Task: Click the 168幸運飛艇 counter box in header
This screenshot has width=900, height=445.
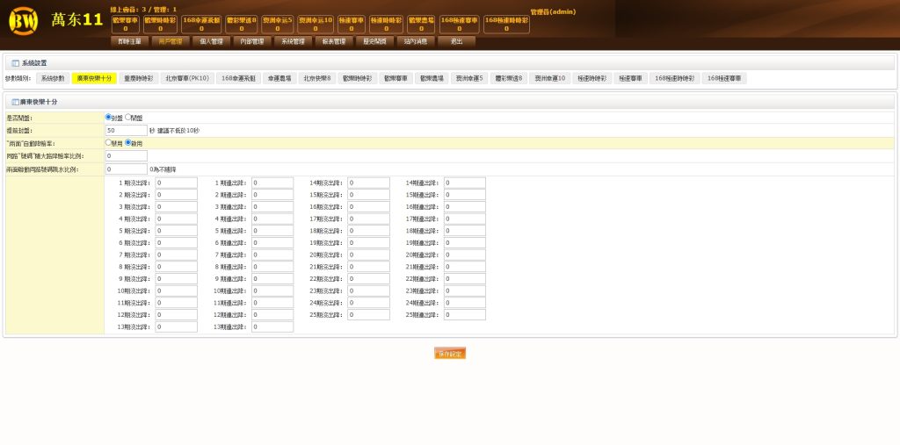Action: point(201,24)
